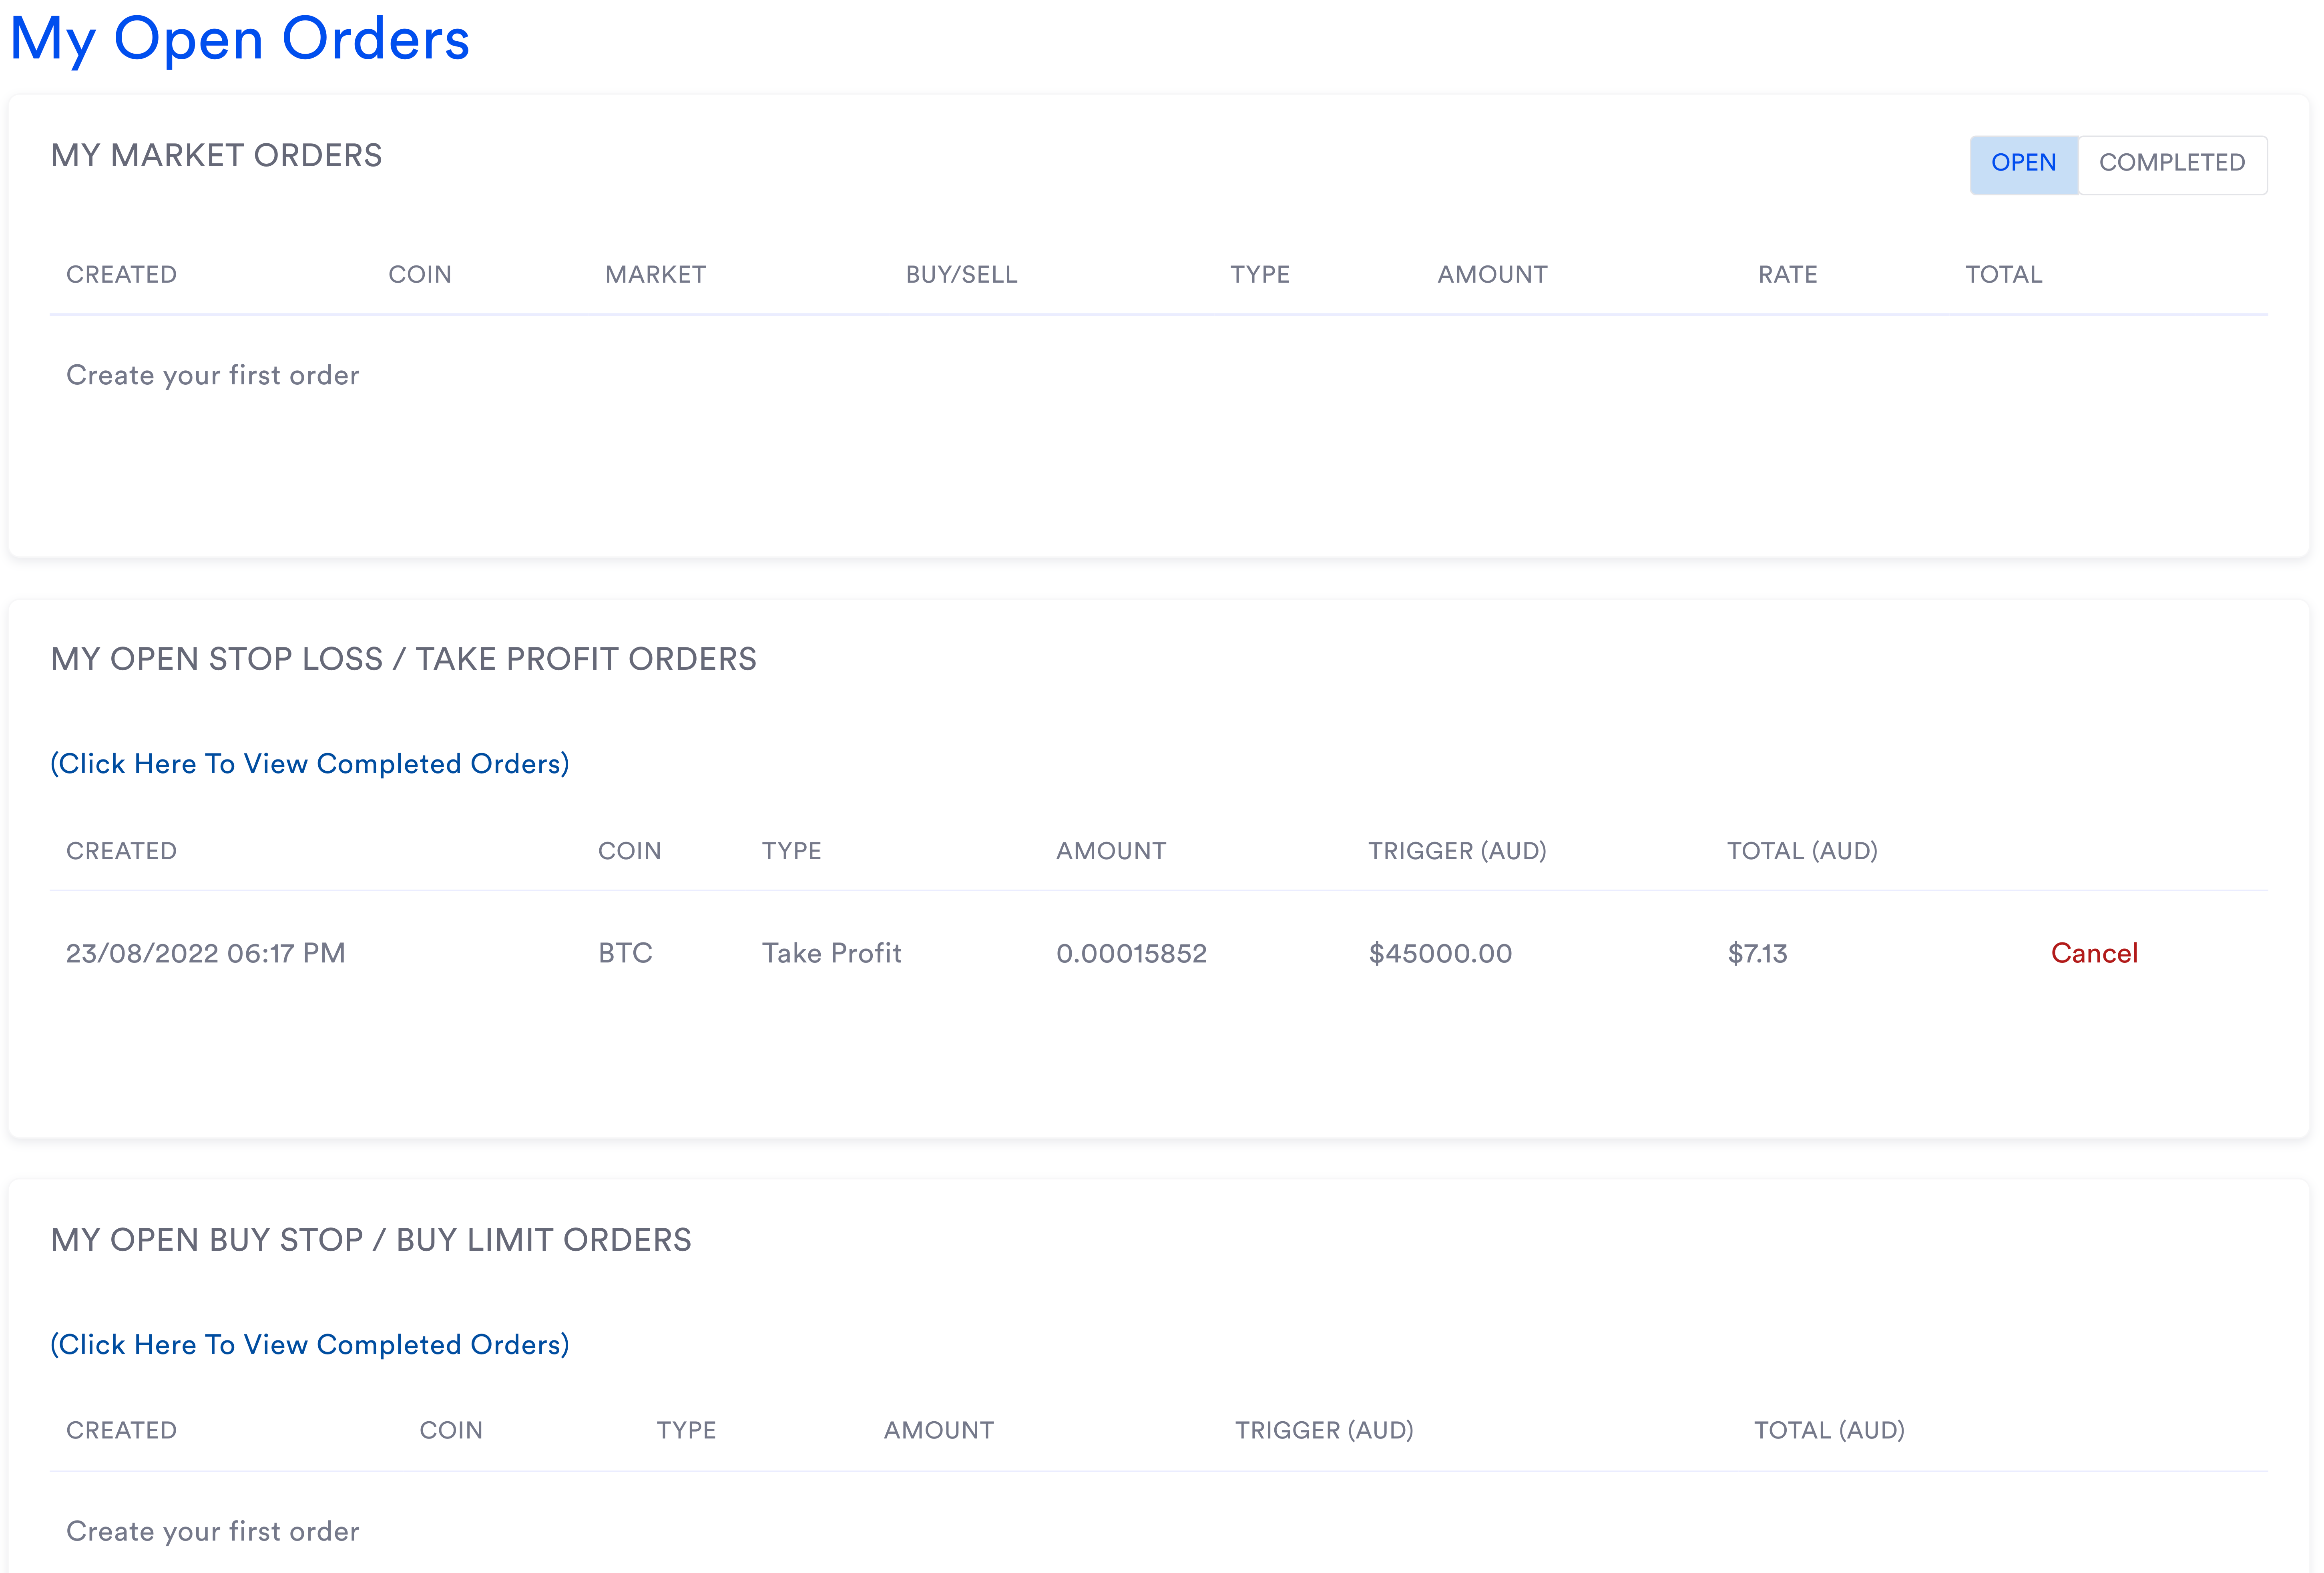Click the BUY/SELL column header
2324x1573 pixels.
(x=962, y=275)
